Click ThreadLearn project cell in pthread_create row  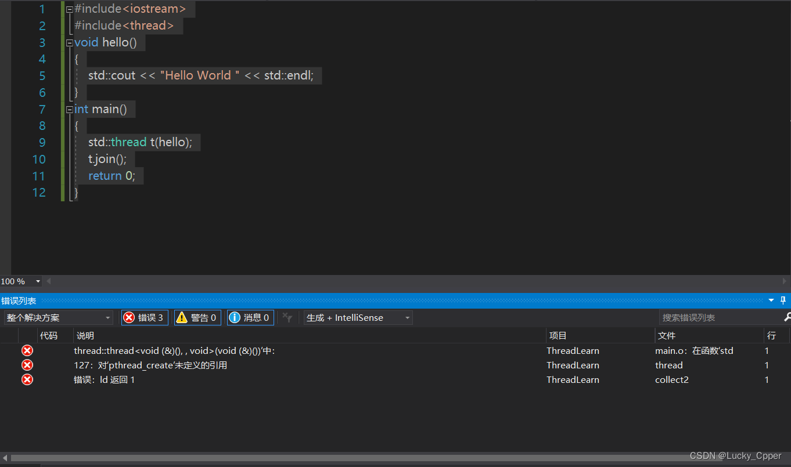tap(573, 365)
